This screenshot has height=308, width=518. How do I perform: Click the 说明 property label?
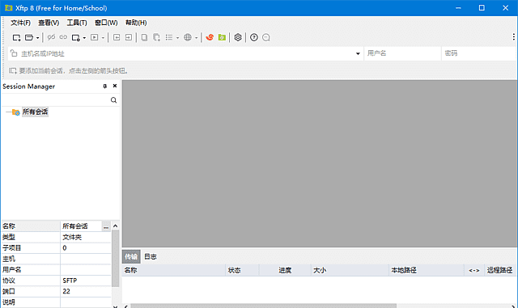(x=9, y=302)
